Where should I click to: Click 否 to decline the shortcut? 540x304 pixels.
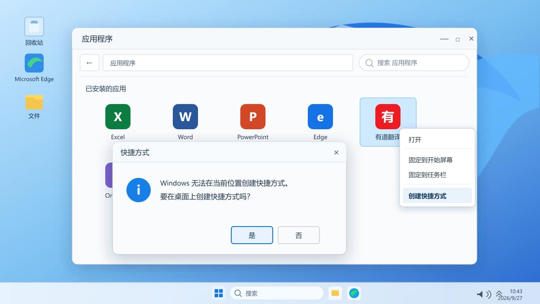299,235
